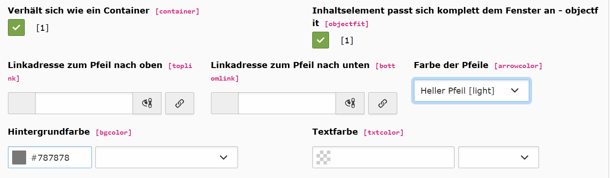Toggle link explanation icon for top arrow link

[147, 103]
